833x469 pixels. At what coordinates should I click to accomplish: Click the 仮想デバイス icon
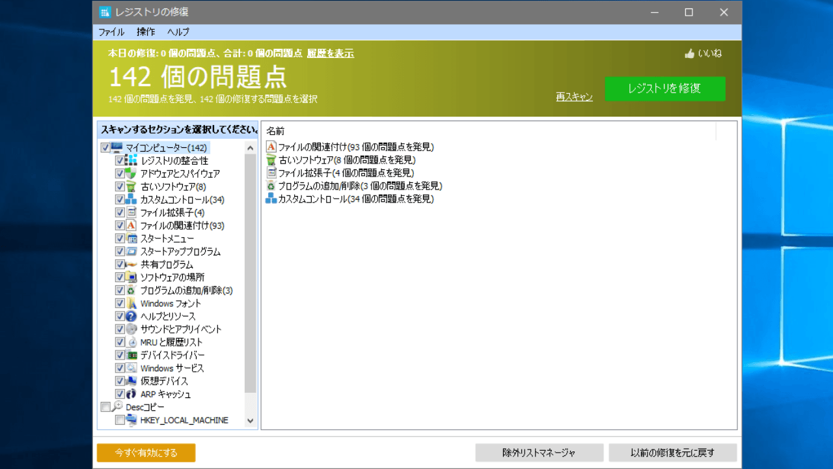[x=131, y=381]
